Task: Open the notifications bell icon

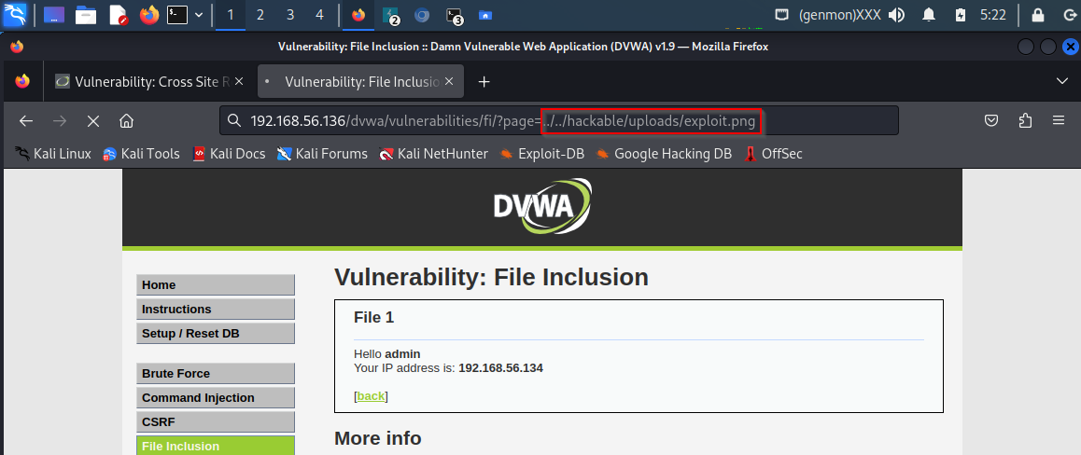Action: [x=930, y=15]
